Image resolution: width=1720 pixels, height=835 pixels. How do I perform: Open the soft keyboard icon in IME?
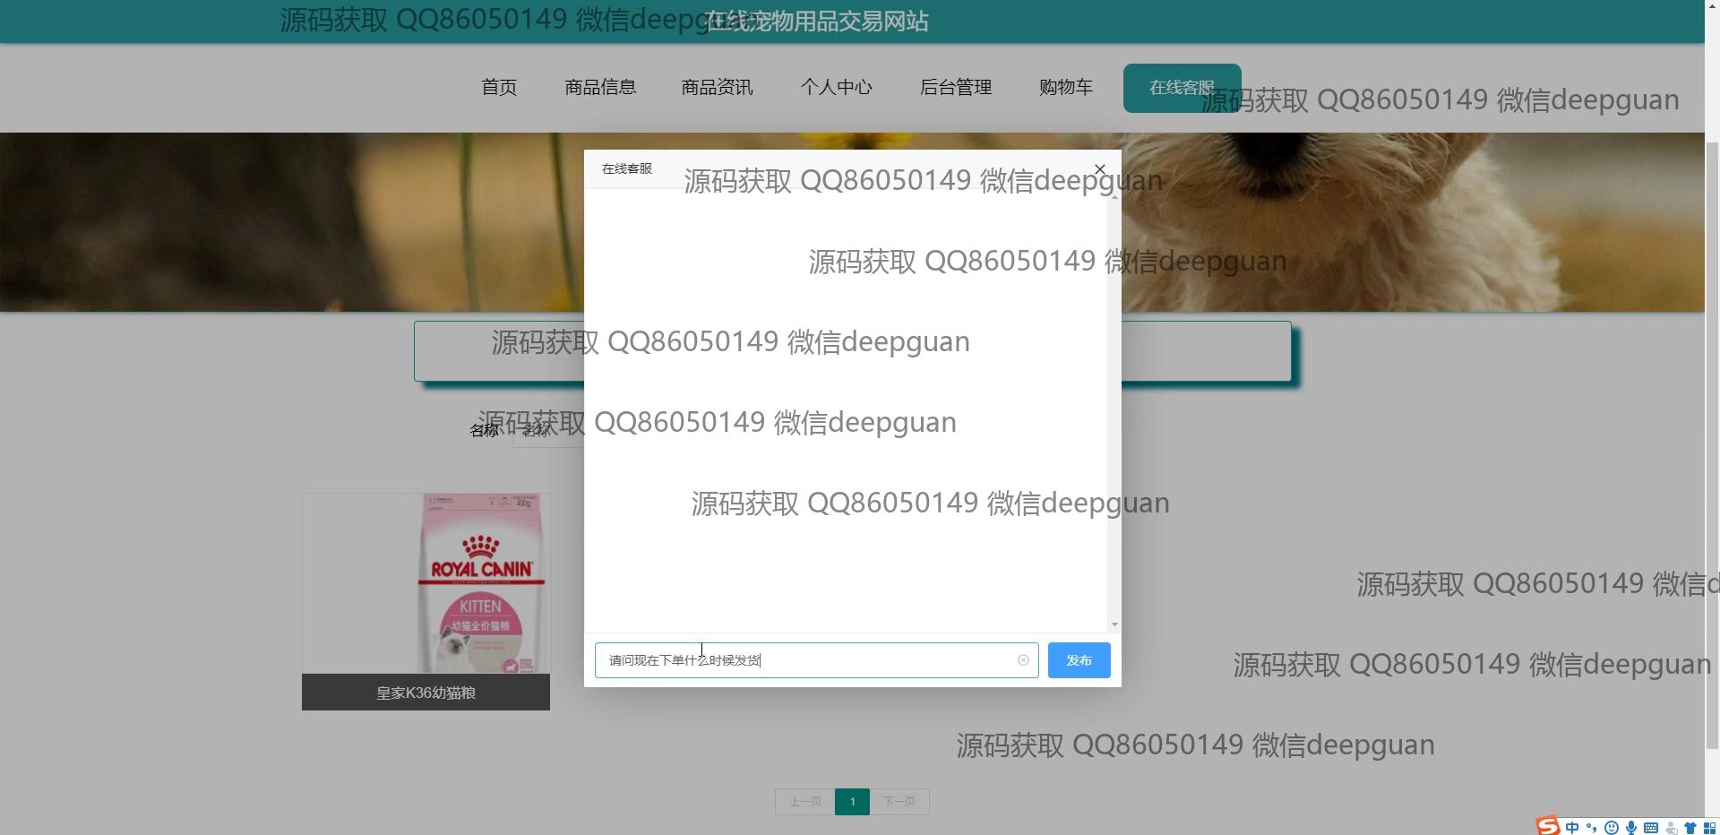click(x=1651, y=828)
